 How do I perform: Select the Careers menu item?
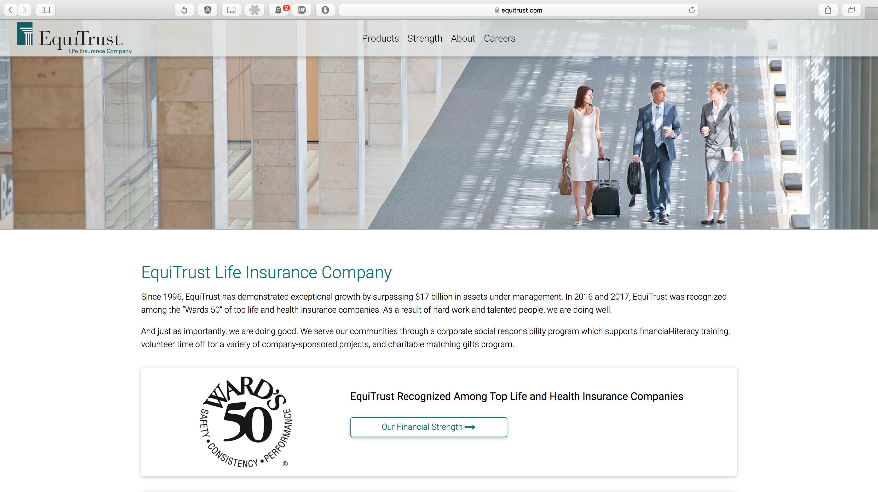(499, 38)
